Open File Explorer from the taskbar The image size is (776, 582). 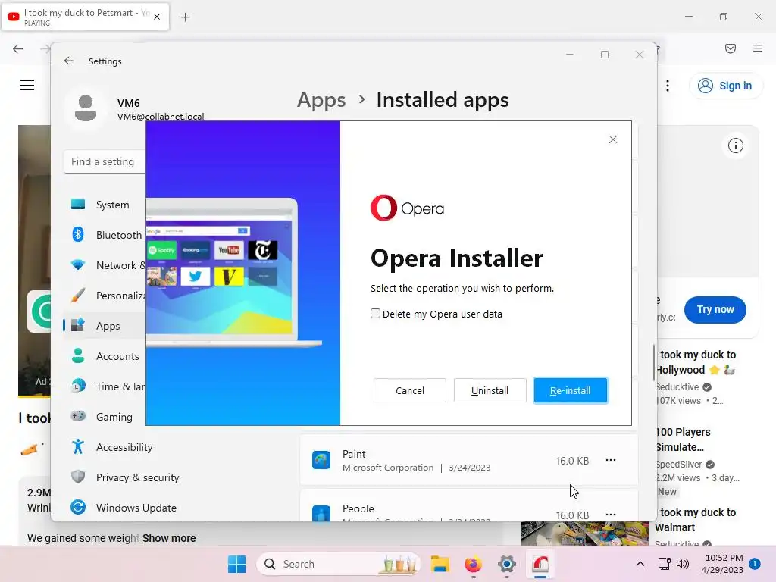click(x=440, y=564)
